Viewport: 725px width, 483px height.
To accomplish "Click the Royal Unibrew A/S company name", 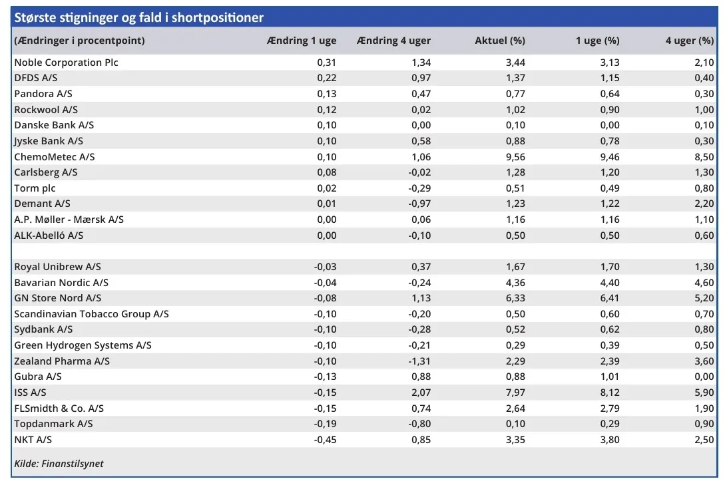I will 57,267.
